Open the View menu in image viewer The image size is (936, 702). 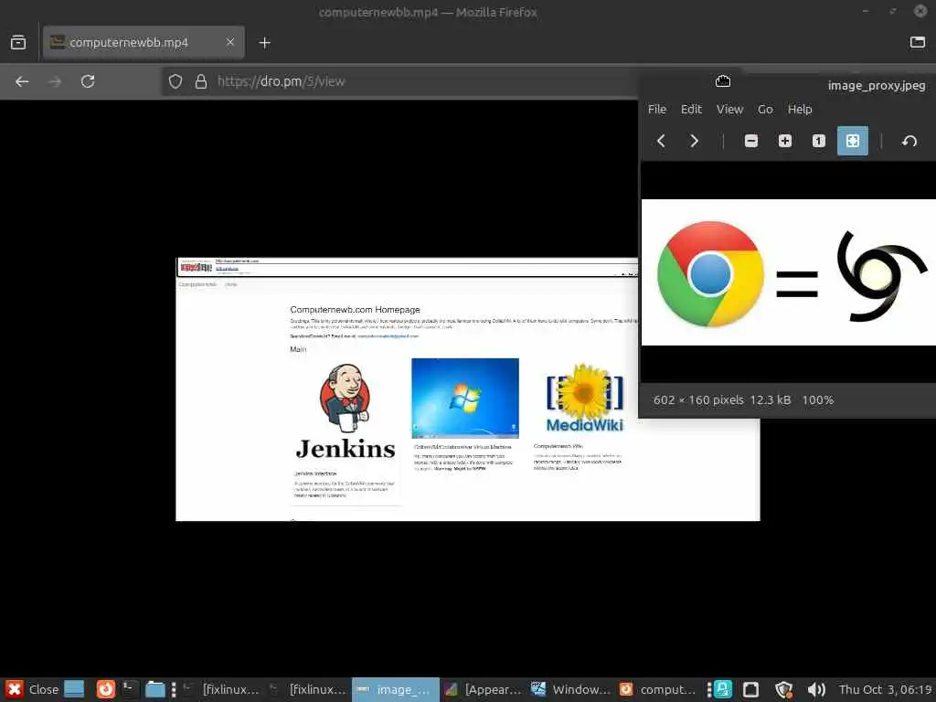(x=729, y=110)
